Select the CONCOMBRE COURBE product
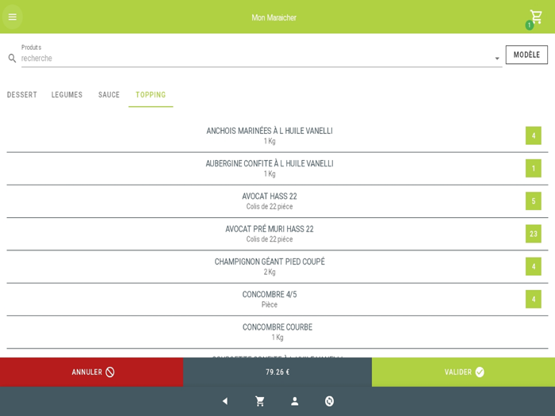This screenshot has height=416, width=555. (277, 332)
